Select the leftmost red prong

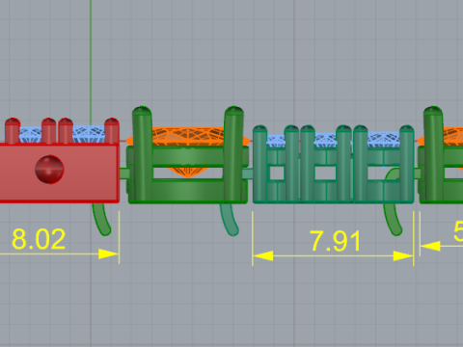pyautogui.click(x=13, y=131)
